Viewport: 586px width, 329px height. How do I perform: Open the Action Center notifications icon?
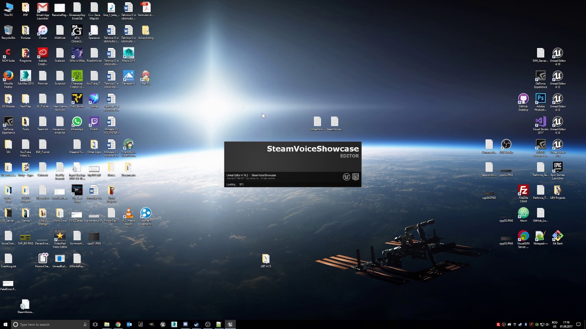(579, 324)
